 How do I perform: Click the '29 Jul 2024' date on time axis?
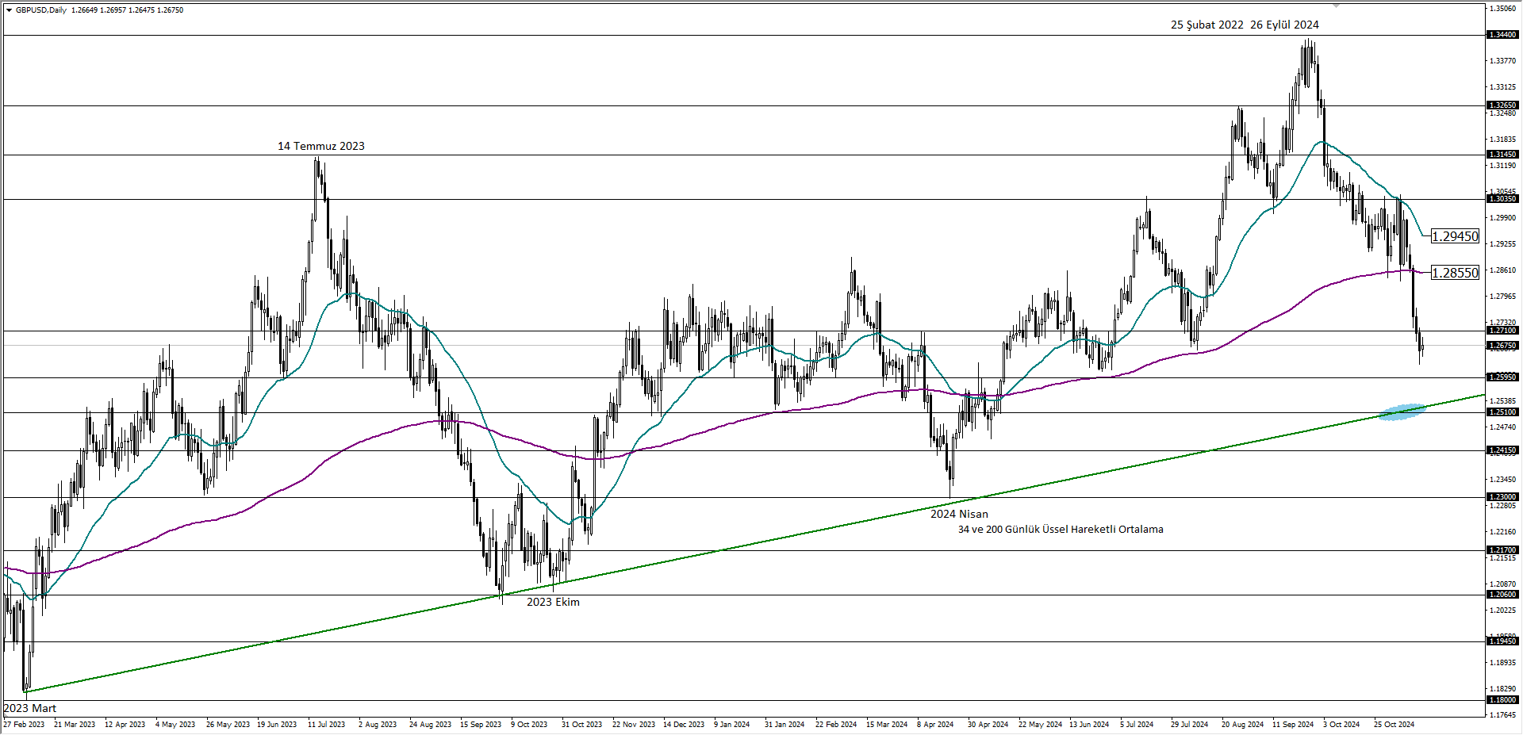1190,725
